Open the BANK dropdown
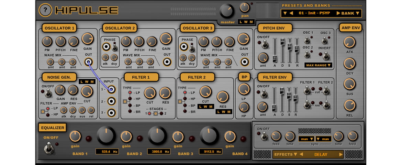Screen dimensions: 402x165 pos(350,13)
